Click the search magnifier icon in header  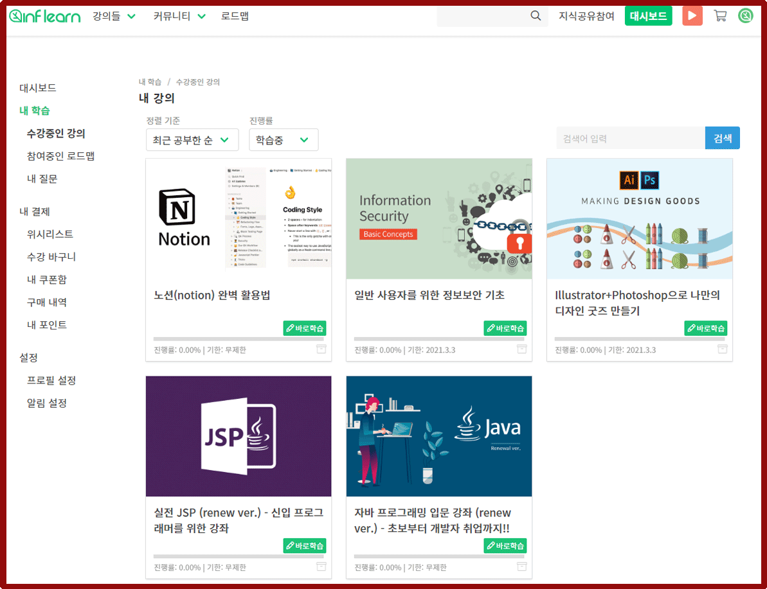pos(536,15)
